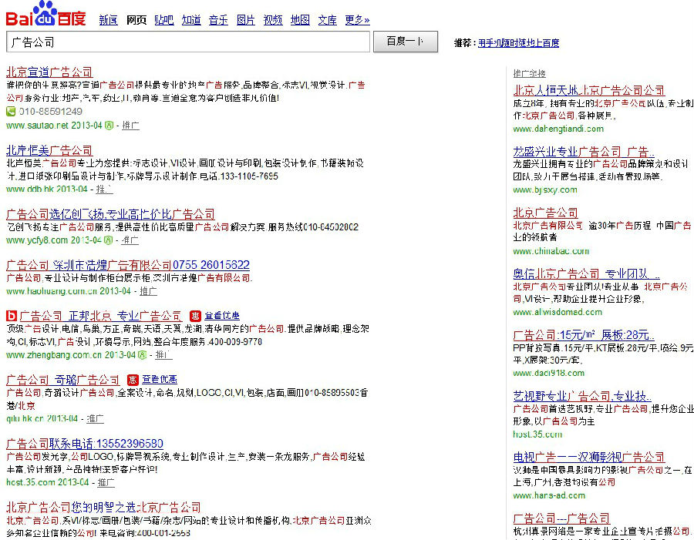
Task: Click the red b icon before 正邦北京 result
Action: click(12, 316)
